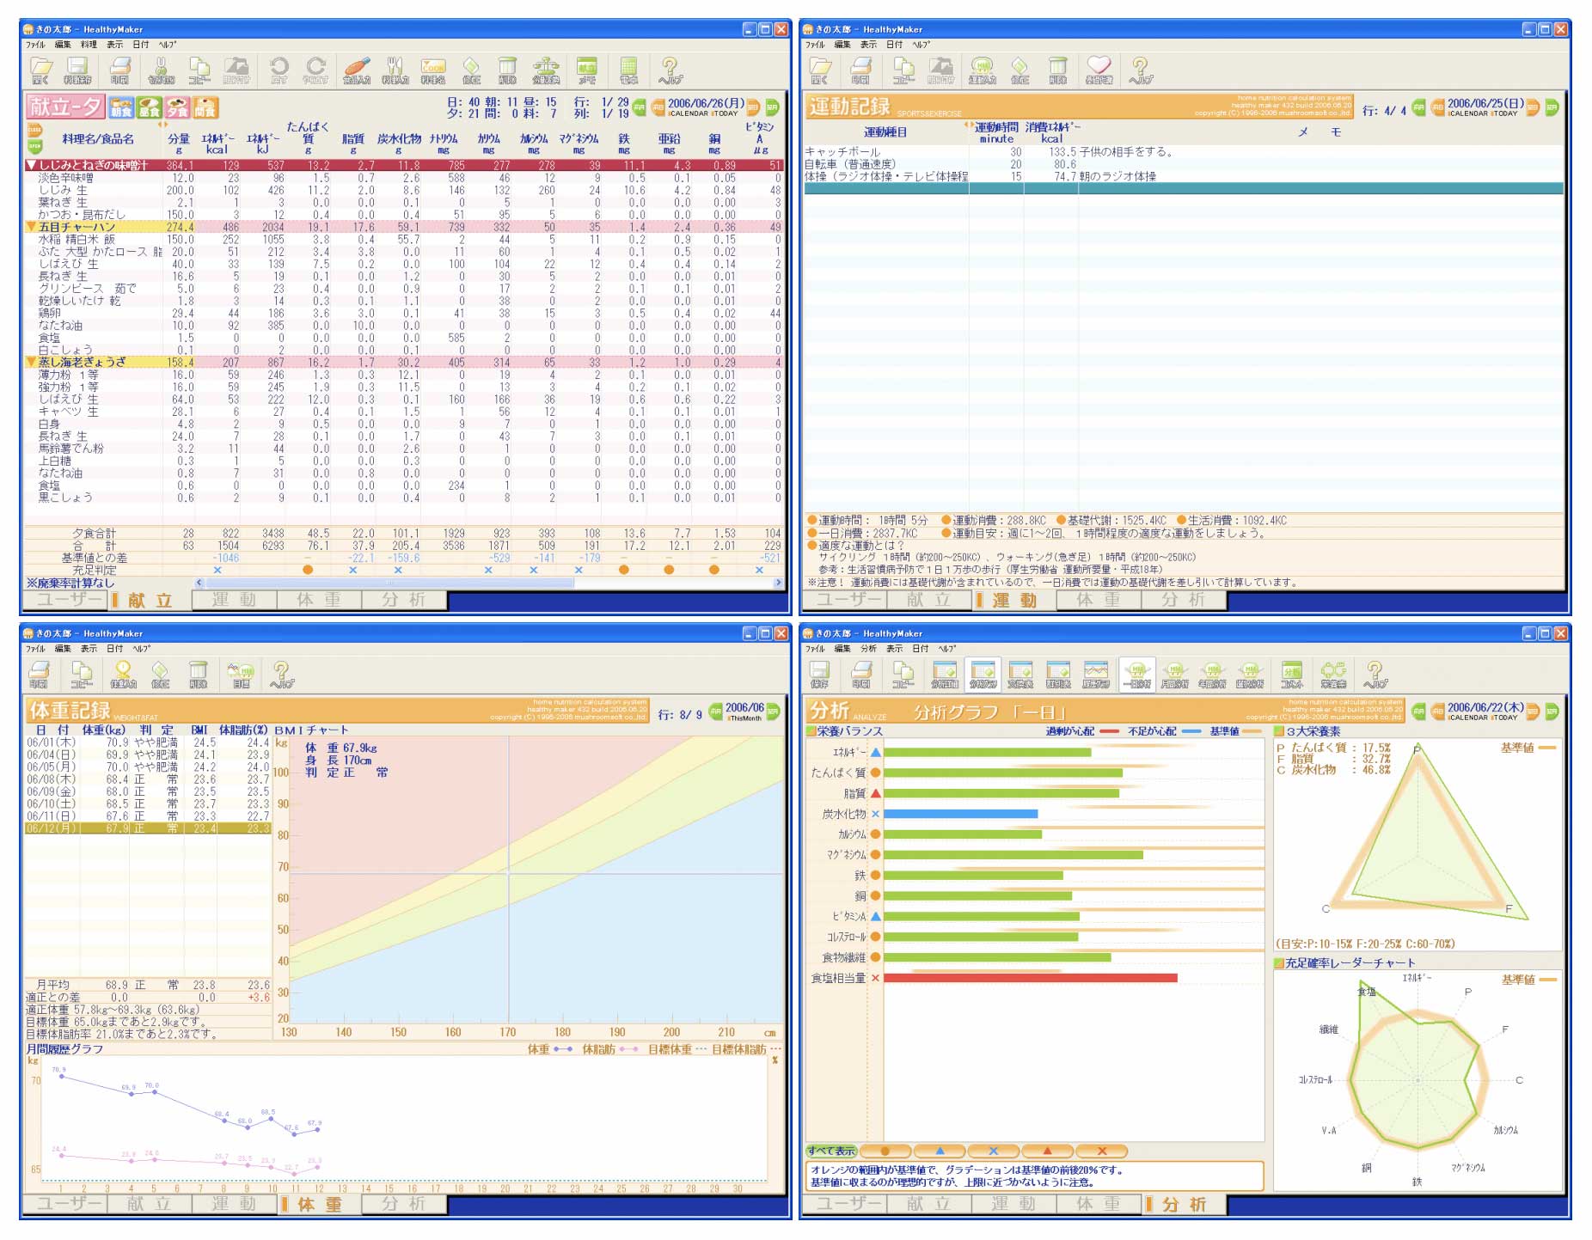
Task: Click orange previous-day button in the analysis window
Action: point(1437,712)
